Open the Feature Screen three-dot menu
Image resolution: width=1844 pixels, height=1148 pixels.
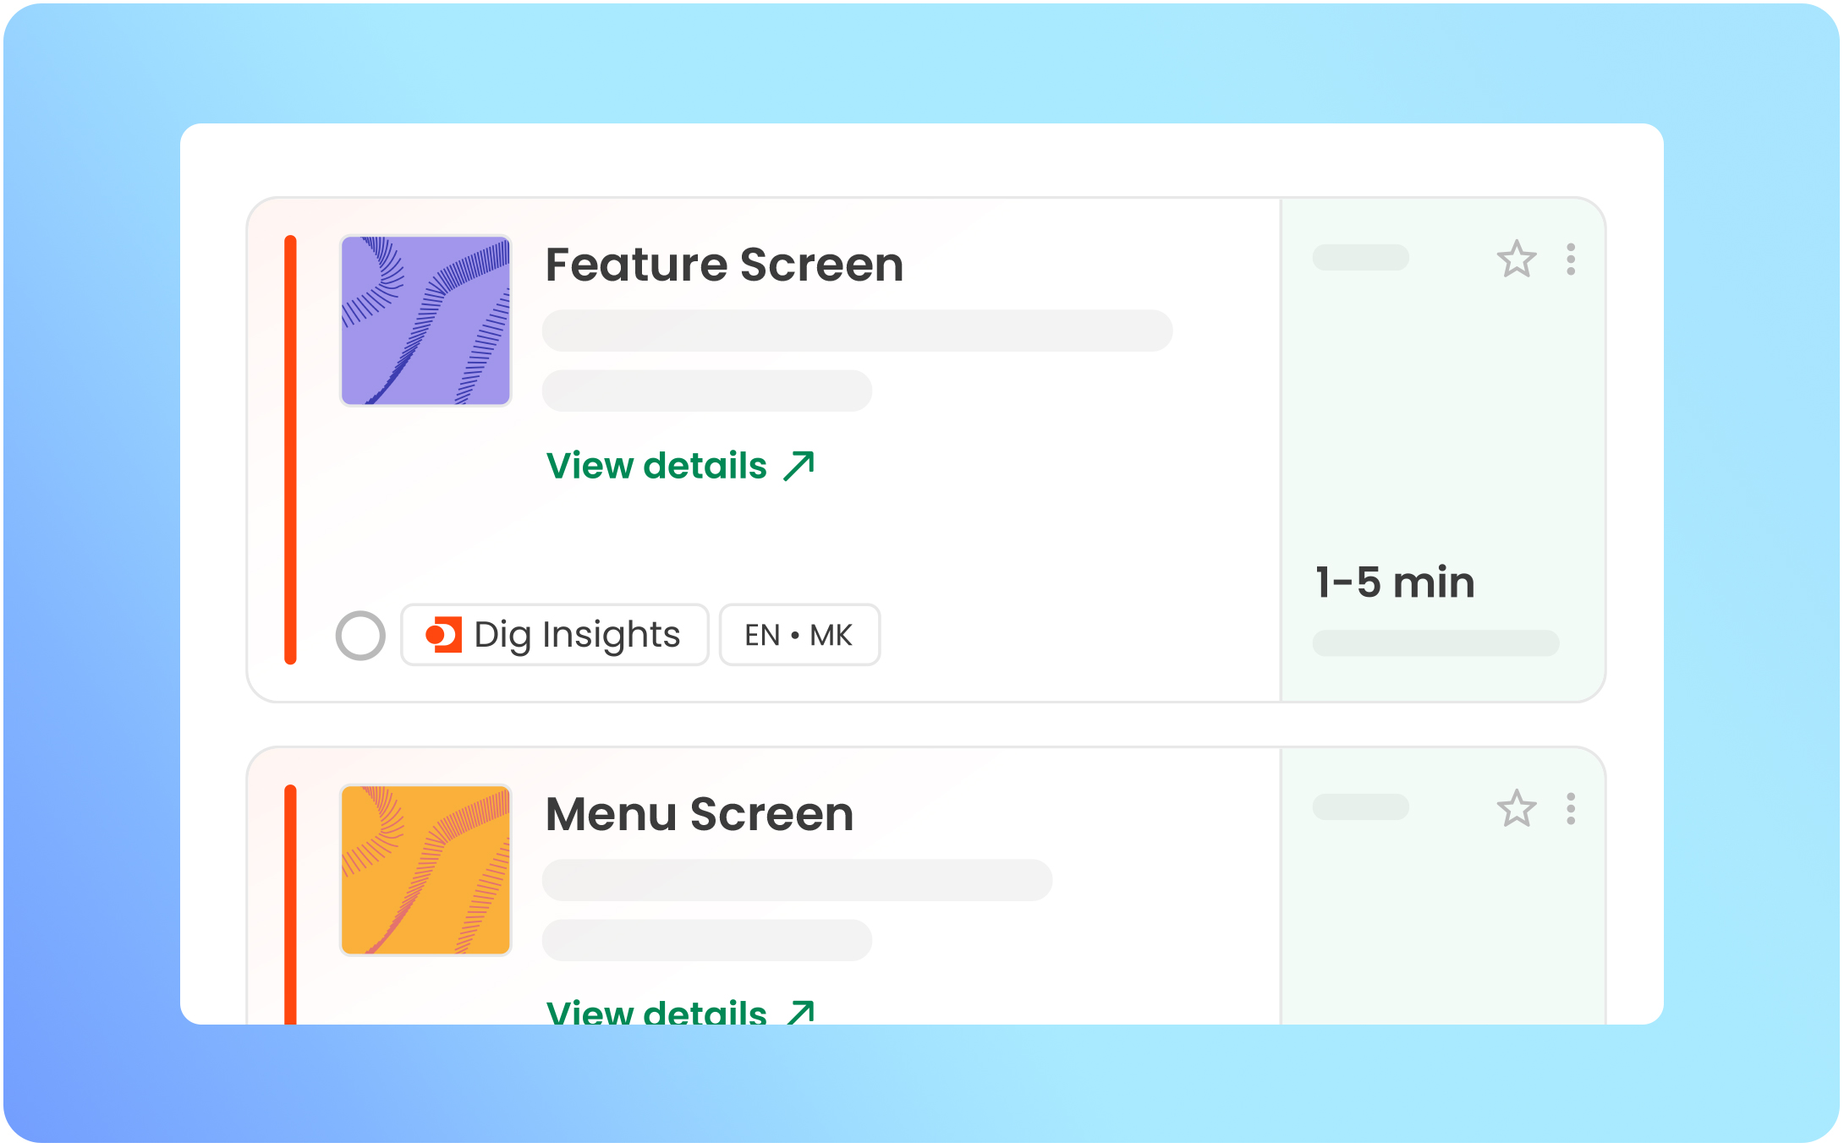[x=1571, y=260]
